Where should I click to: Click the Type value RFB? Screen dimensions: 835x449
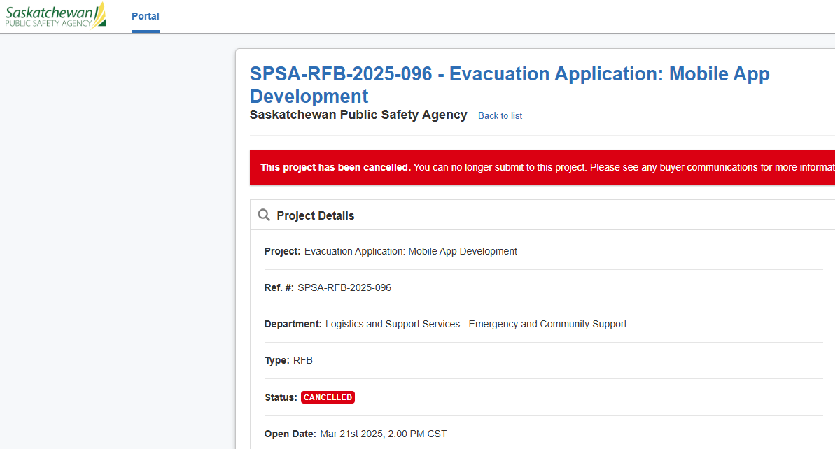click(302, 360)
